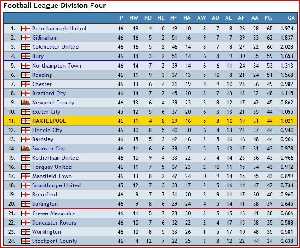This screenshot has height=248, width=300.
Task: Open the Crewe Alexandra team link
Action: (x=53, y=213)
